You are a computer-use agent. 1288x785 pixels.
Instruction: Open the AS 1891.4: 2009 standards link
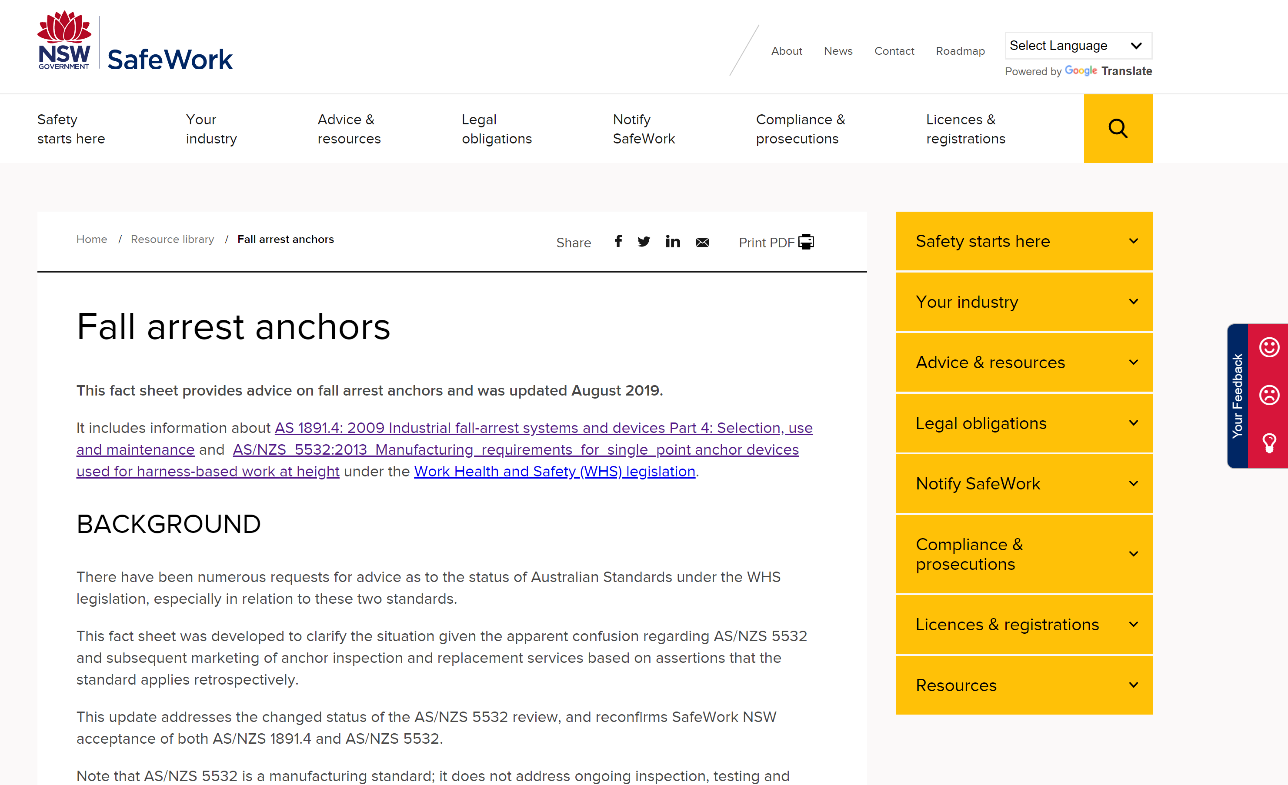544,428
